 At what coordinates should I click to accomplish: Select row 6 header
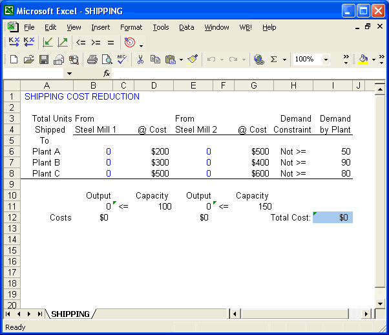[12, 151]
